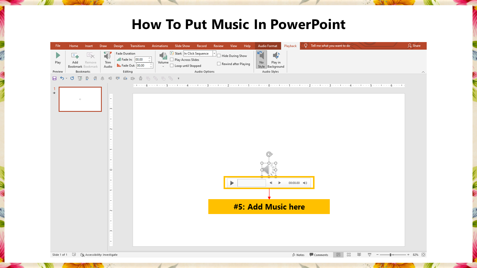Click the Fade In spinner arrows
Image resolution: width=477 pixels, height=268 pixels.
coord(149,59)
